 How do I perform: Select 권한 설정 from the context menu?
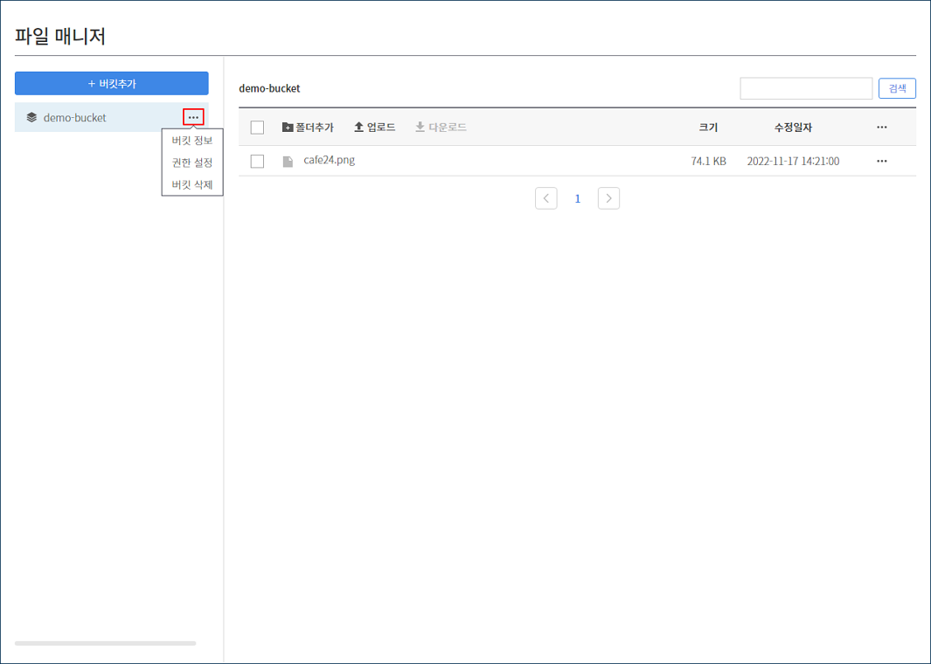click(x=192, y=163)
